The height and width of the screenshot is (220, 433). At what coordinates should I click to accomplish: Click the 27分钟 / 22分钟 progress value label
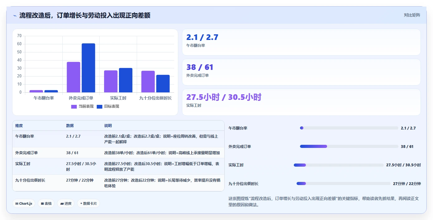pyautogui.click(x=407, y=184)
